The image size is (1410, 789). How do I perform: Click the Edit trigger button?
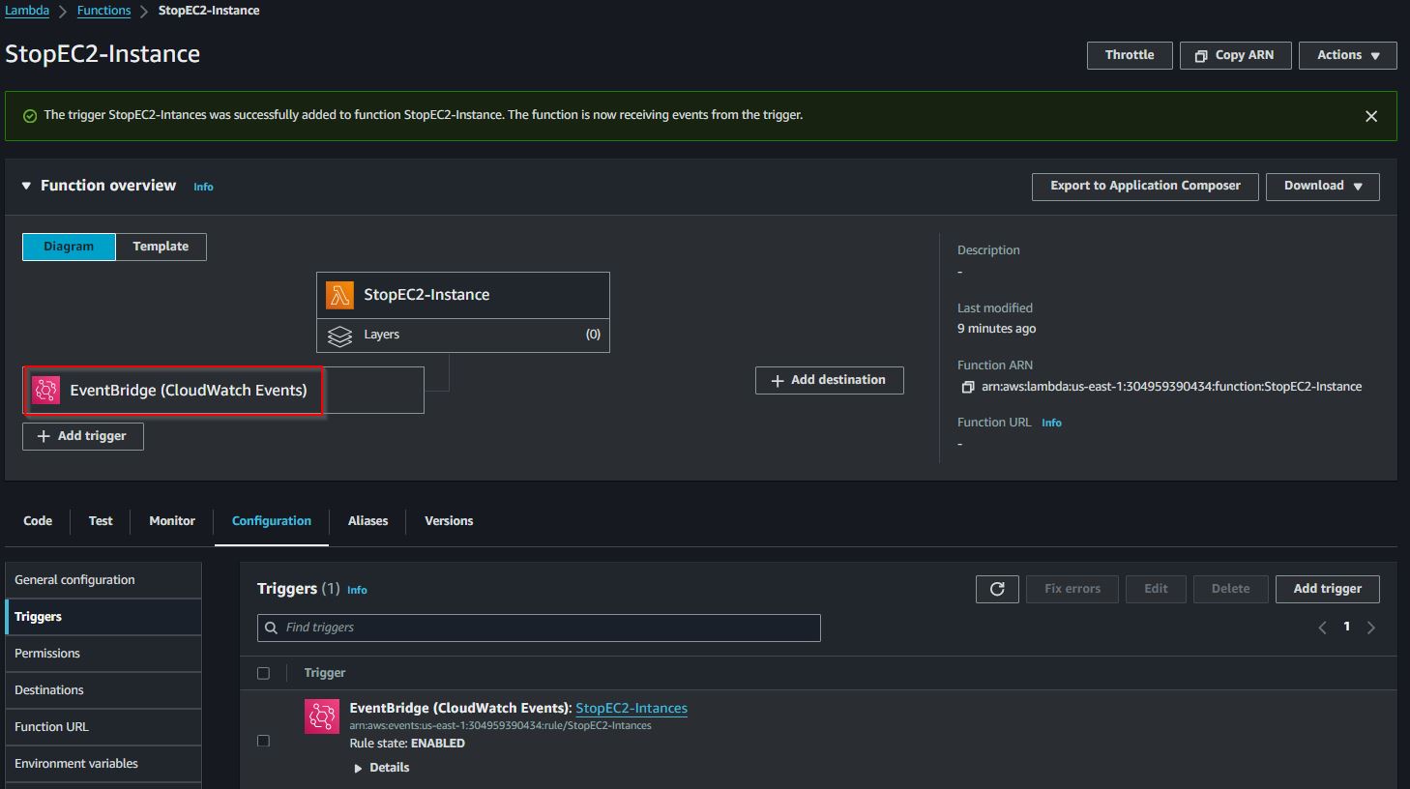tap(1156, 589)
